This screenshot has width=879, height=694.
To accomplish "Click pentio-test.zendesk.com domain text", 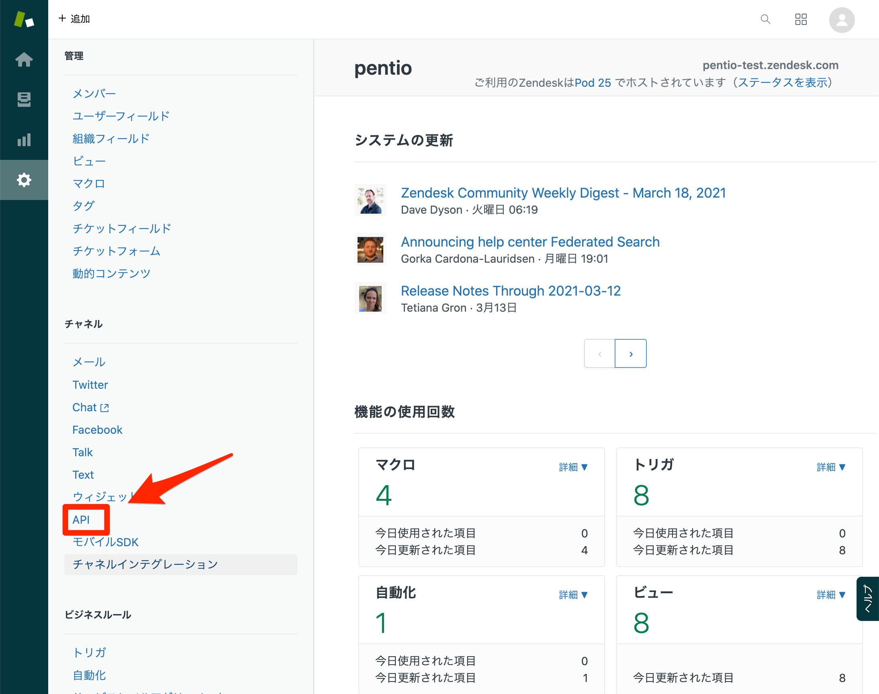I will pos(771,65).
